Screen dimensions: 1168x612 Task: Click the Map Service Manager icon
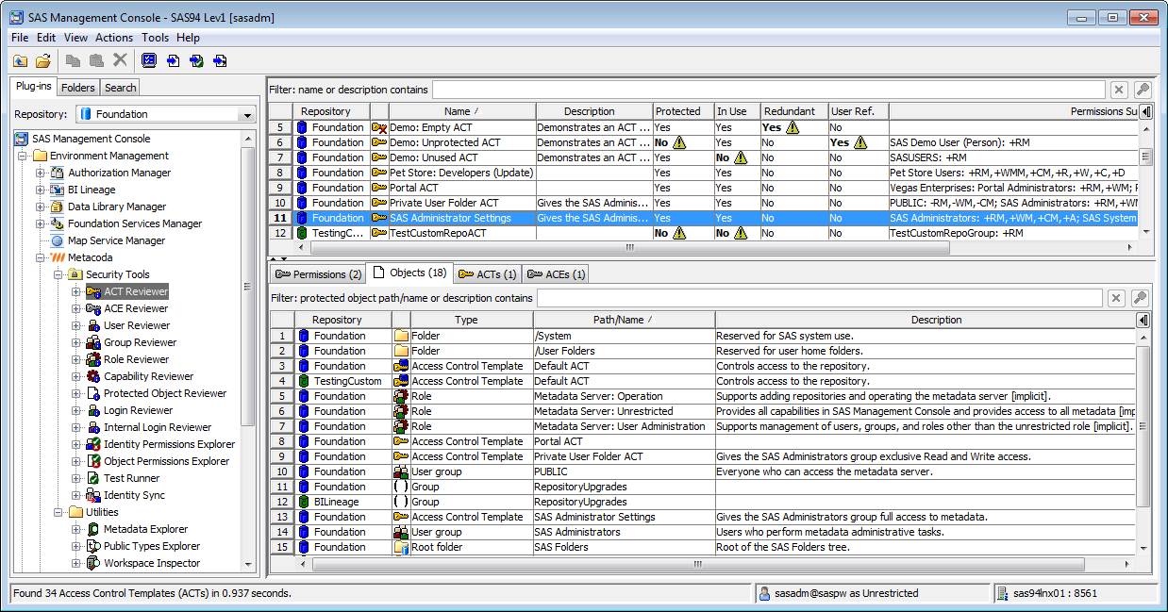point(58,240)
